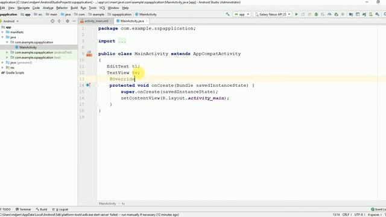Viewport: 386px width, 217px height.
Task: Close the MainActivity.java tab
Action: tap(147, 21)
